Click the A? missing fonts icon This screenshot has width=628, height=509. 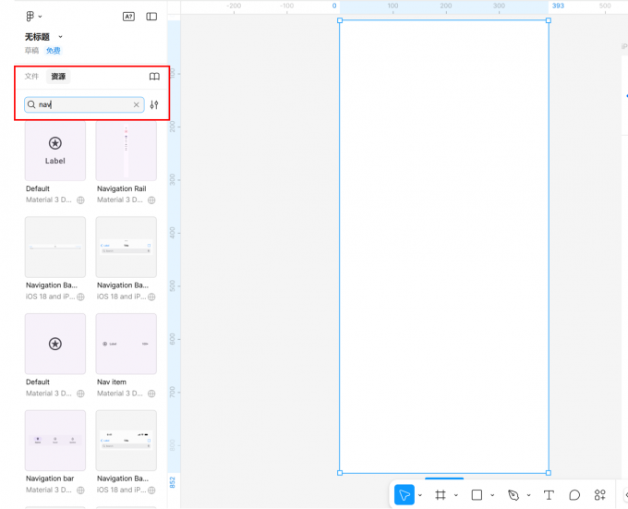128,17
